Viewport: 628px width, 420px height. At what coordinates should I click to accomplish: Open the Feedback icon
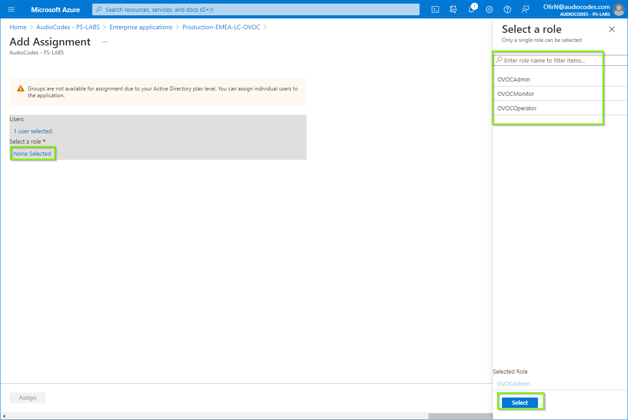[x=525, y=9]
